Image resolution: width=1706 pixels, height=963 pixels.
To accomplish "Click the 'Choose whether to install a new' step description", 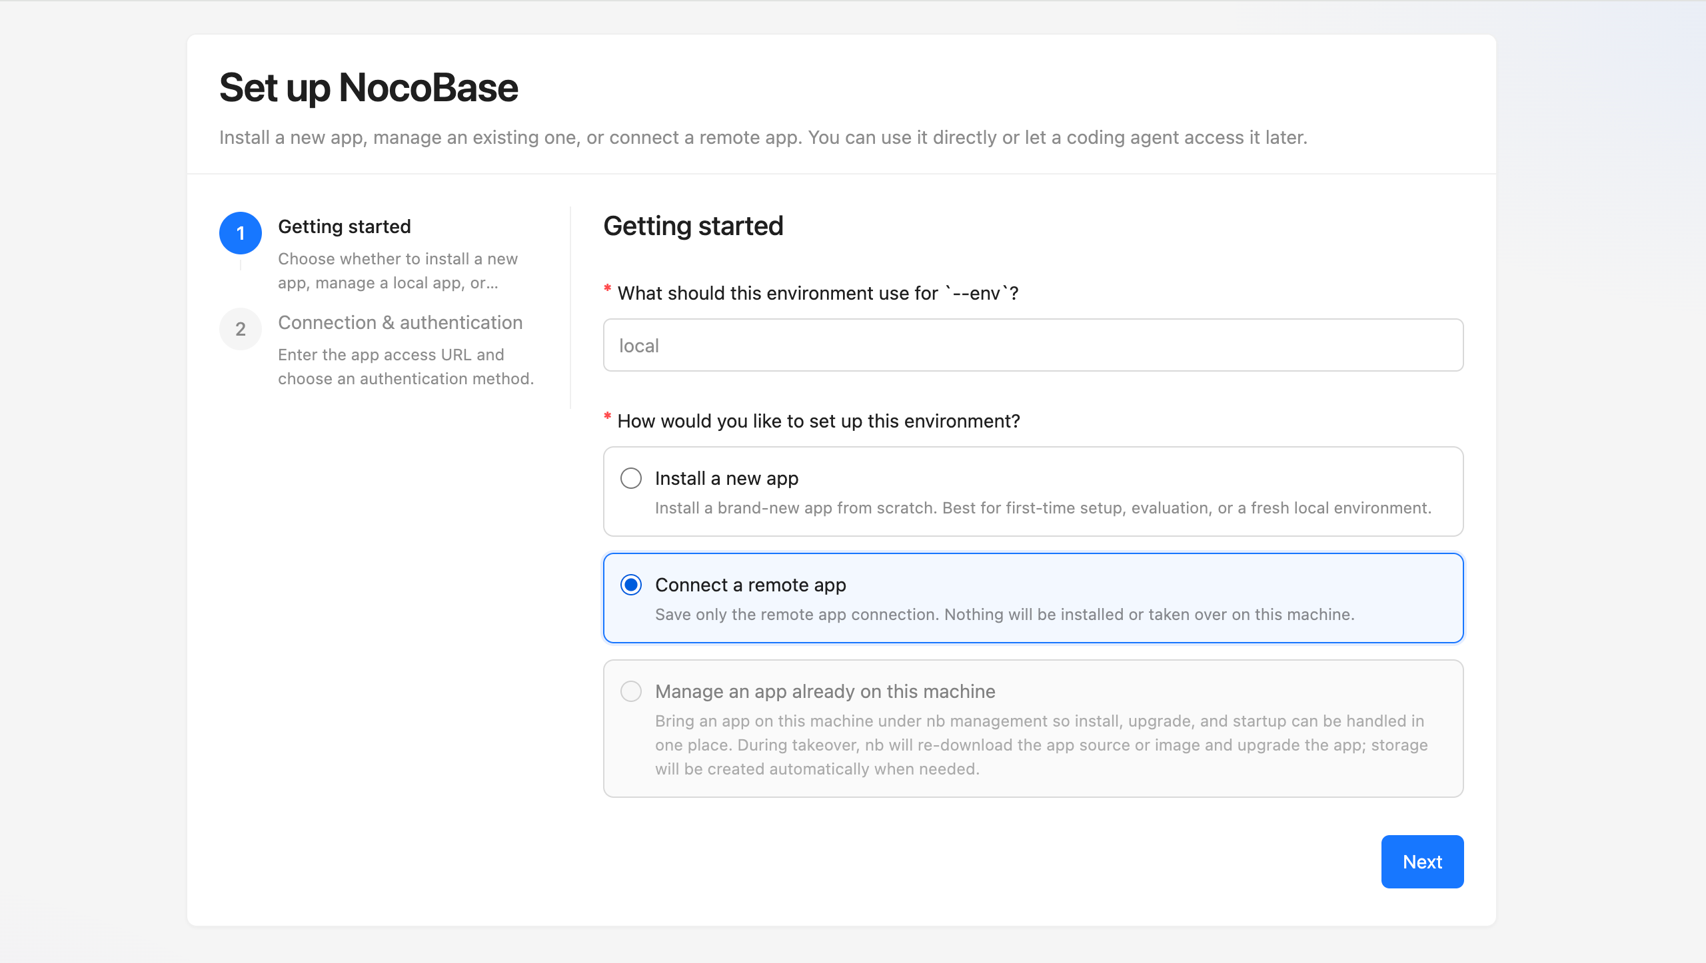I will pyautogui.click(x=398, y=270).
